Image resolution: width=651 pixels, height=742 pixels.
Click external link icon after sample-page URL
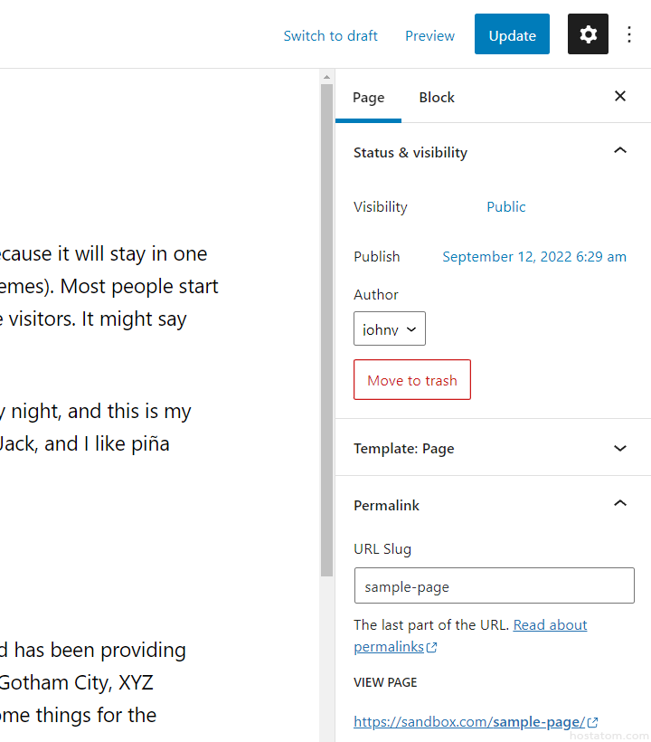593,723
